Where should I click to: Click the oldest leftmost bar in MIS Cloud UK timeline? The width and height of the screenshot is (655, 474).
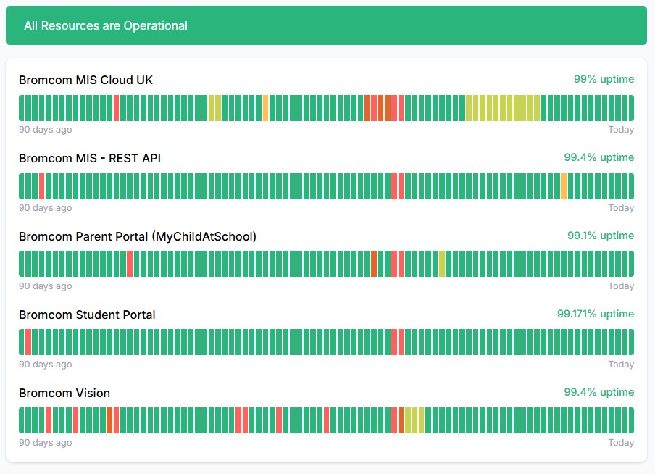[22, 108]
